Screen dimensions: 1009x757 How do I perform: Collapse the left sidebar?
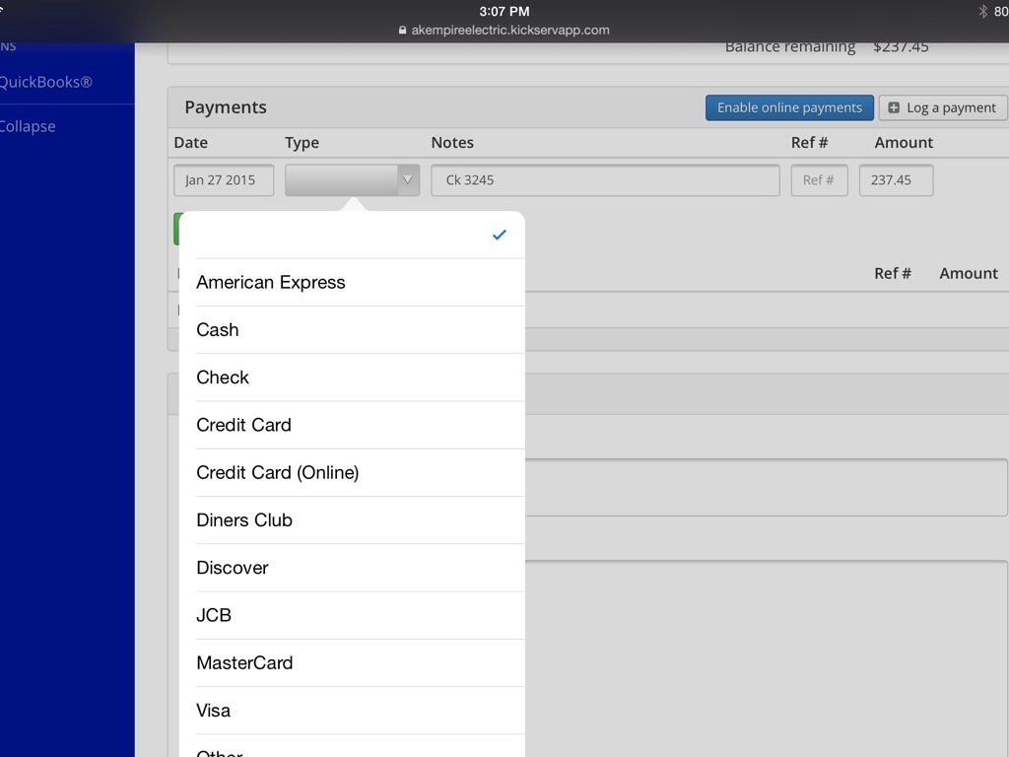(x=28, y=126)
